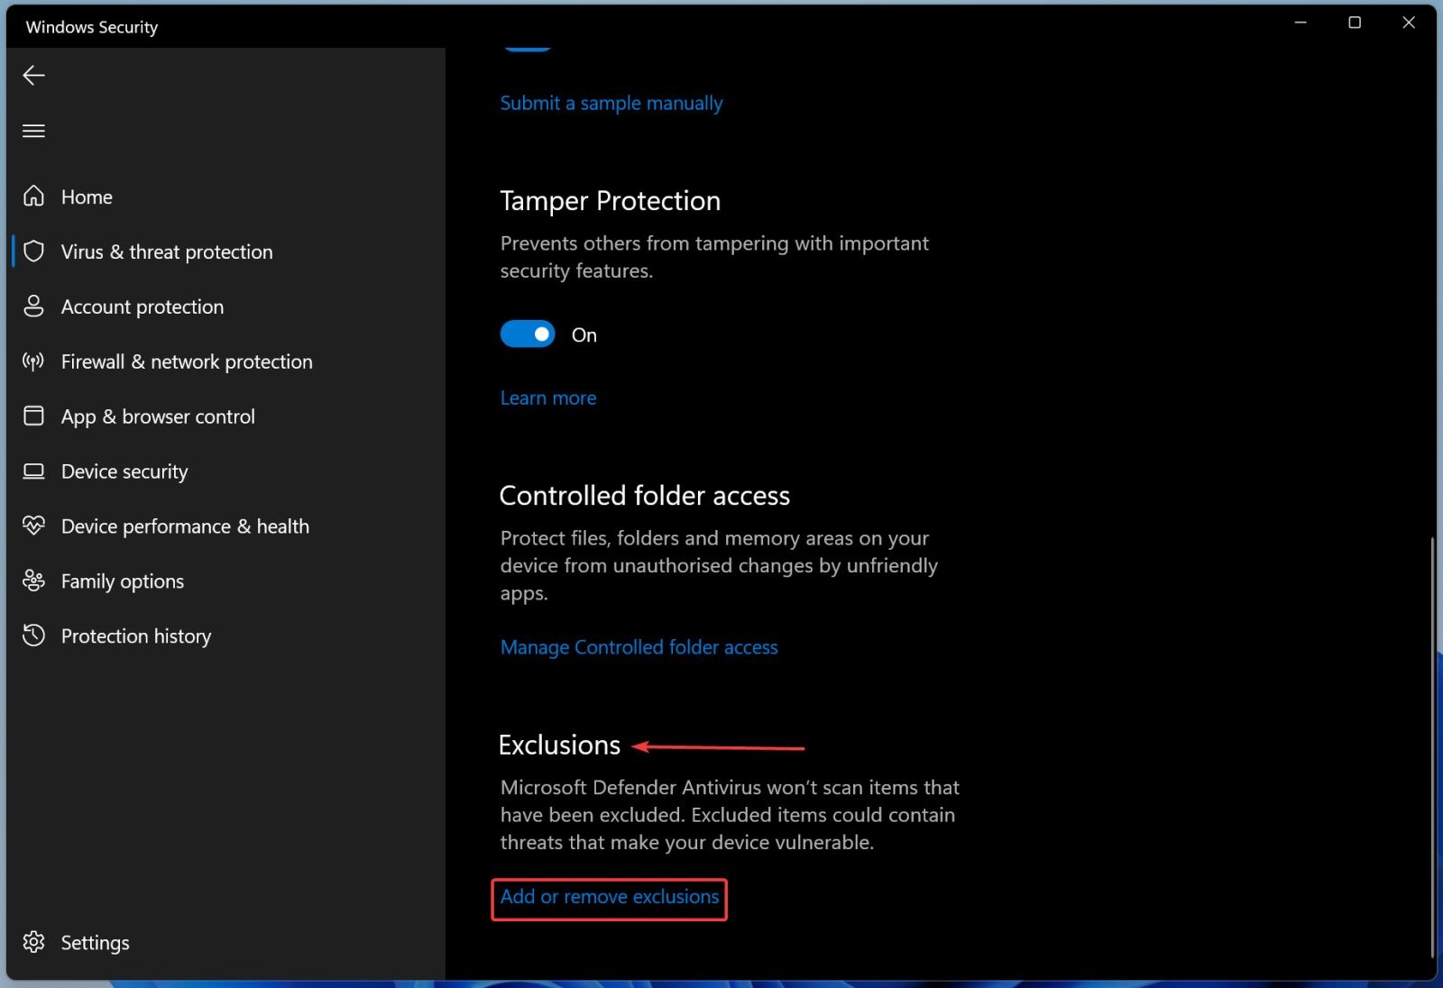The height and width of the screenshot is (988, 1443).
Task: Click the Account protection person icon
Action: click(x=33, y=306)
